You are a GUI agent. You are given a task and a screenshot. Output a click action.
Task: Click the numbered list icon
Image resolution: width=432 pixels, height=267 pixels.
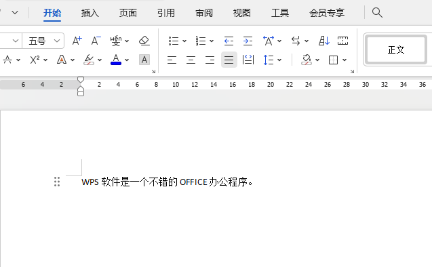(201, 41)
